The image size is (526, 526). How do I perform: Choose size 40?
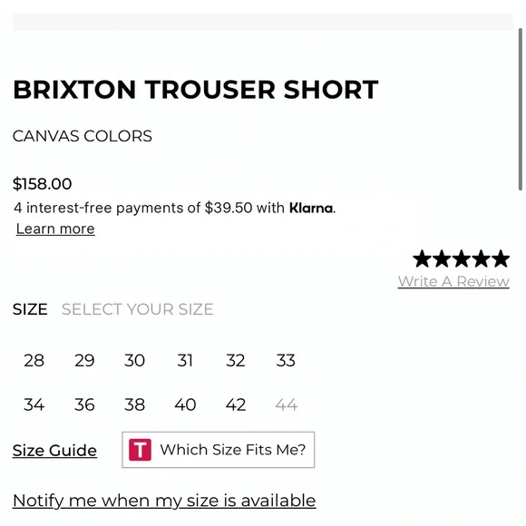185,404
